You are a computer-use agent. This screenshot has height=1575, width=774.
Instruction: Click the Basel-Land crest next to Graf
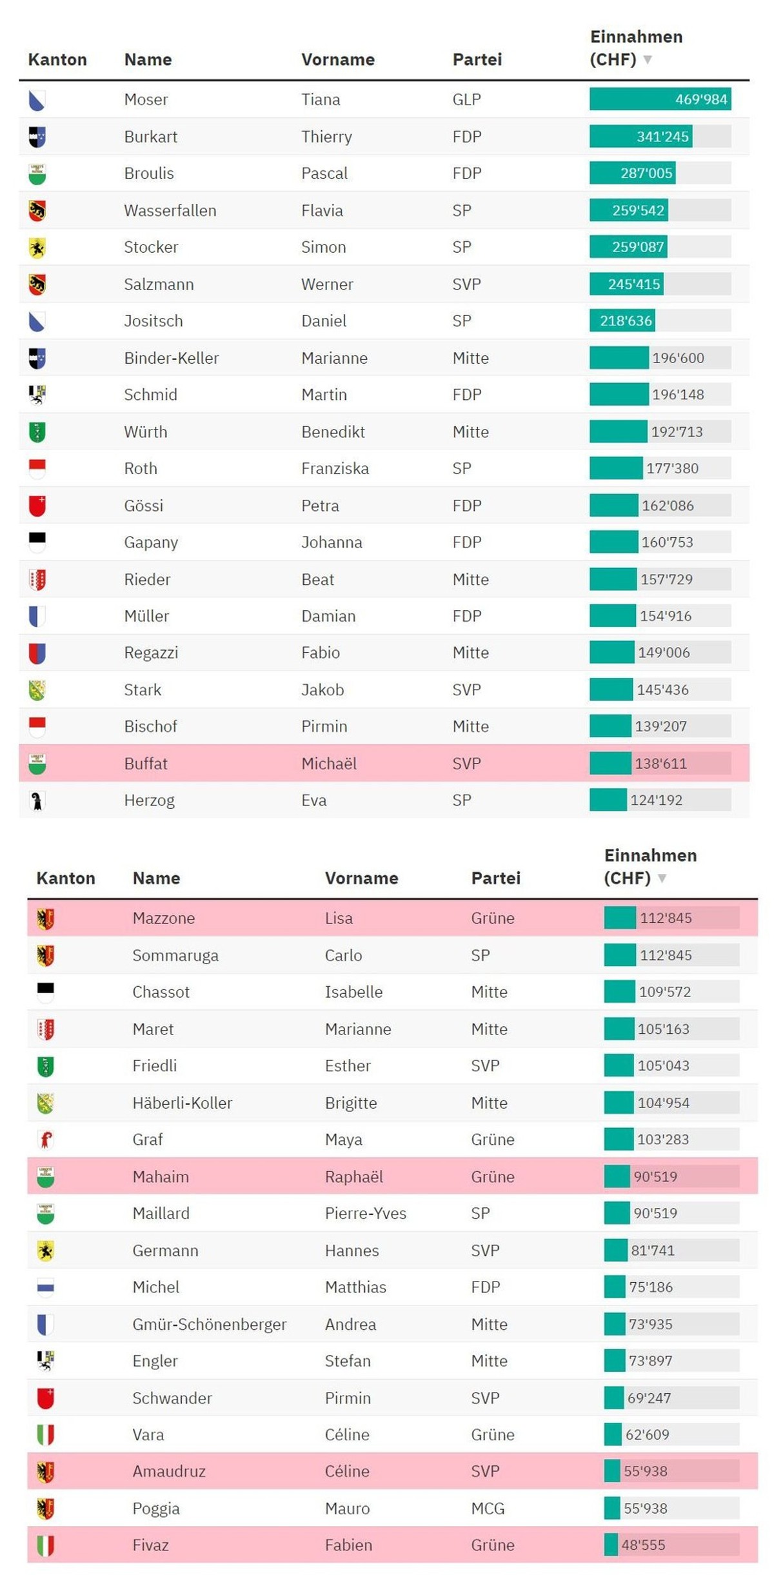pyautogui.click(x=45, y=1140)
